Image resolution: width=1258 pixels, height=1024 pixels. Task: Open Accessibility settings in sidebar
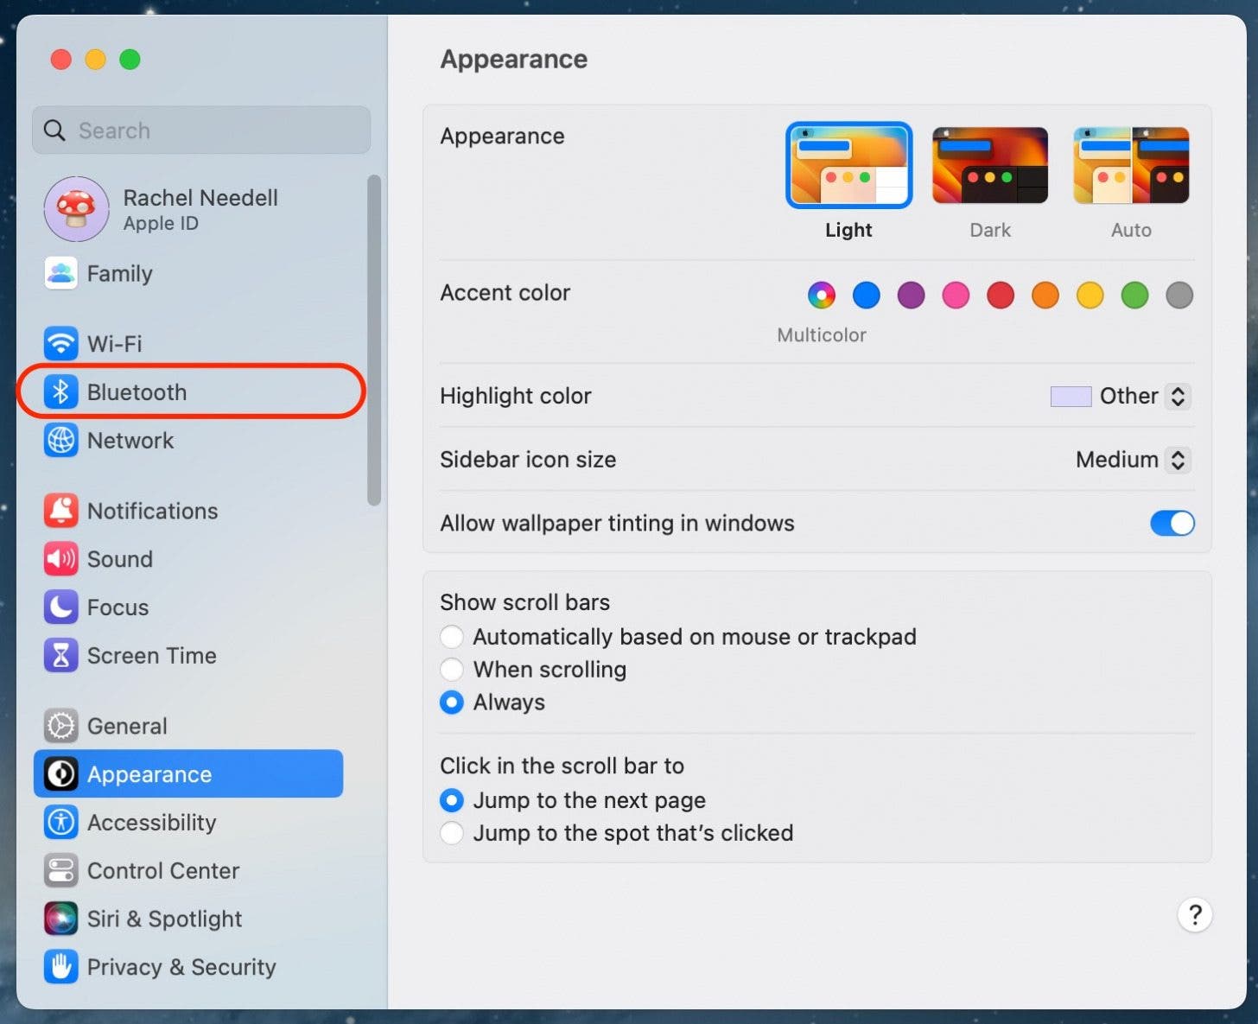151,823
